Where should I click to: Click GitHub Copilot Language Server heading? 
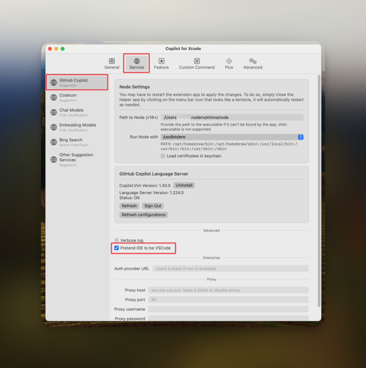coord(154,174)
